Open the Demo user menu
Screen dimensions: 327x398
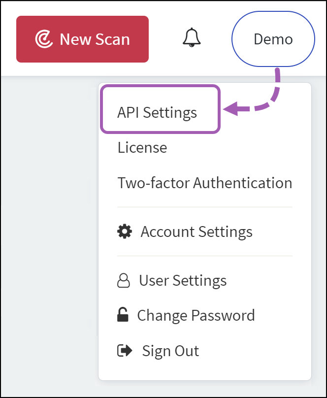[x=273, y=39]
